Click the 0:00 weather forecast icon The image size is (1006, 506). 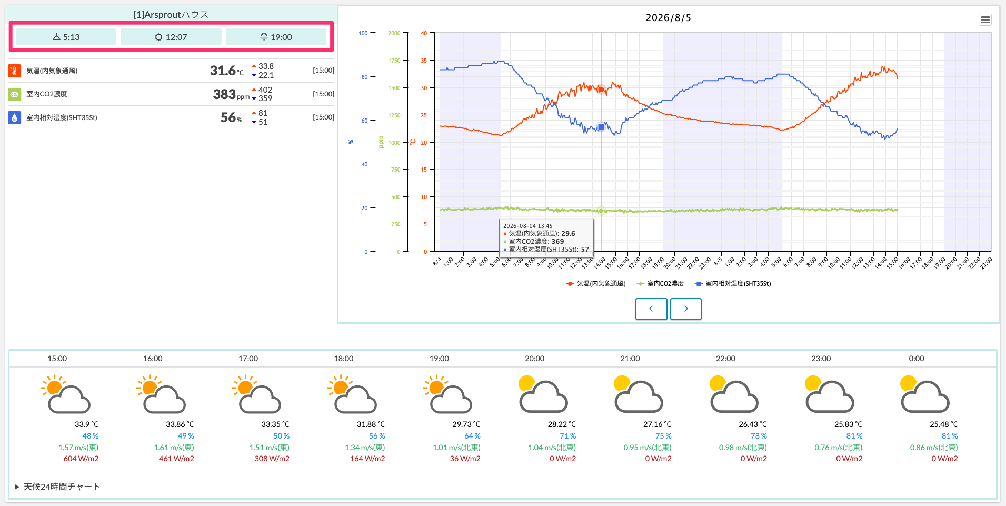(924, 394)
